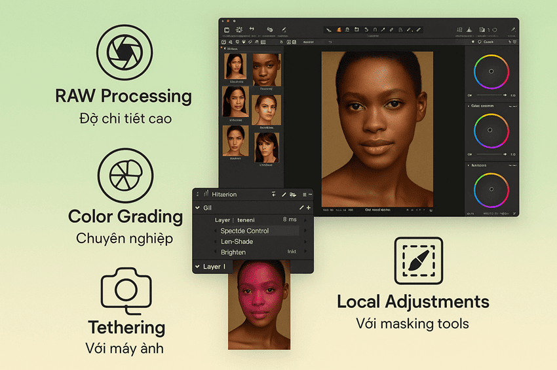Click the masked red face preview image
The image size is (557, 370).
point(259,305)
